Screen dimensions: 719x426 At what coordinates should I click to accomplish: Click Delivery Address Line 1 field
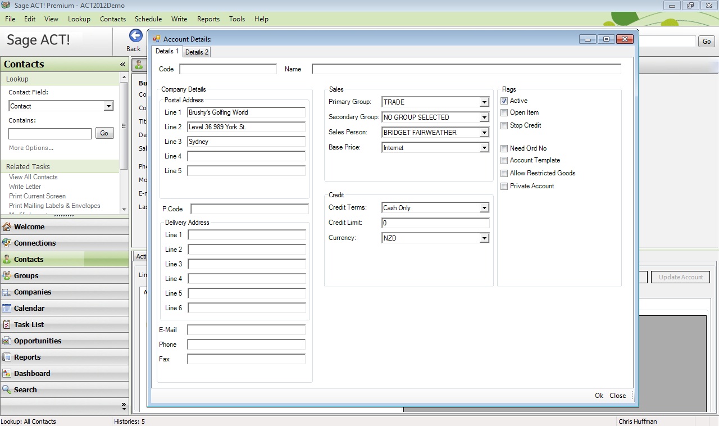point(247,235)
